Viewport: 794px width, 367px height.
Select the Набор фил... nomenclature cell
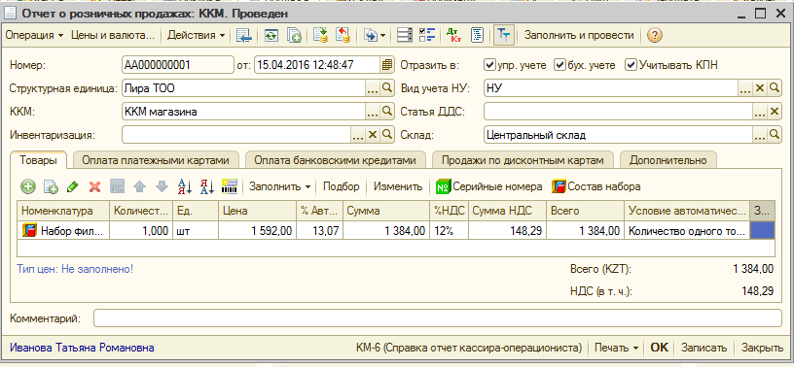pos(63,231)
